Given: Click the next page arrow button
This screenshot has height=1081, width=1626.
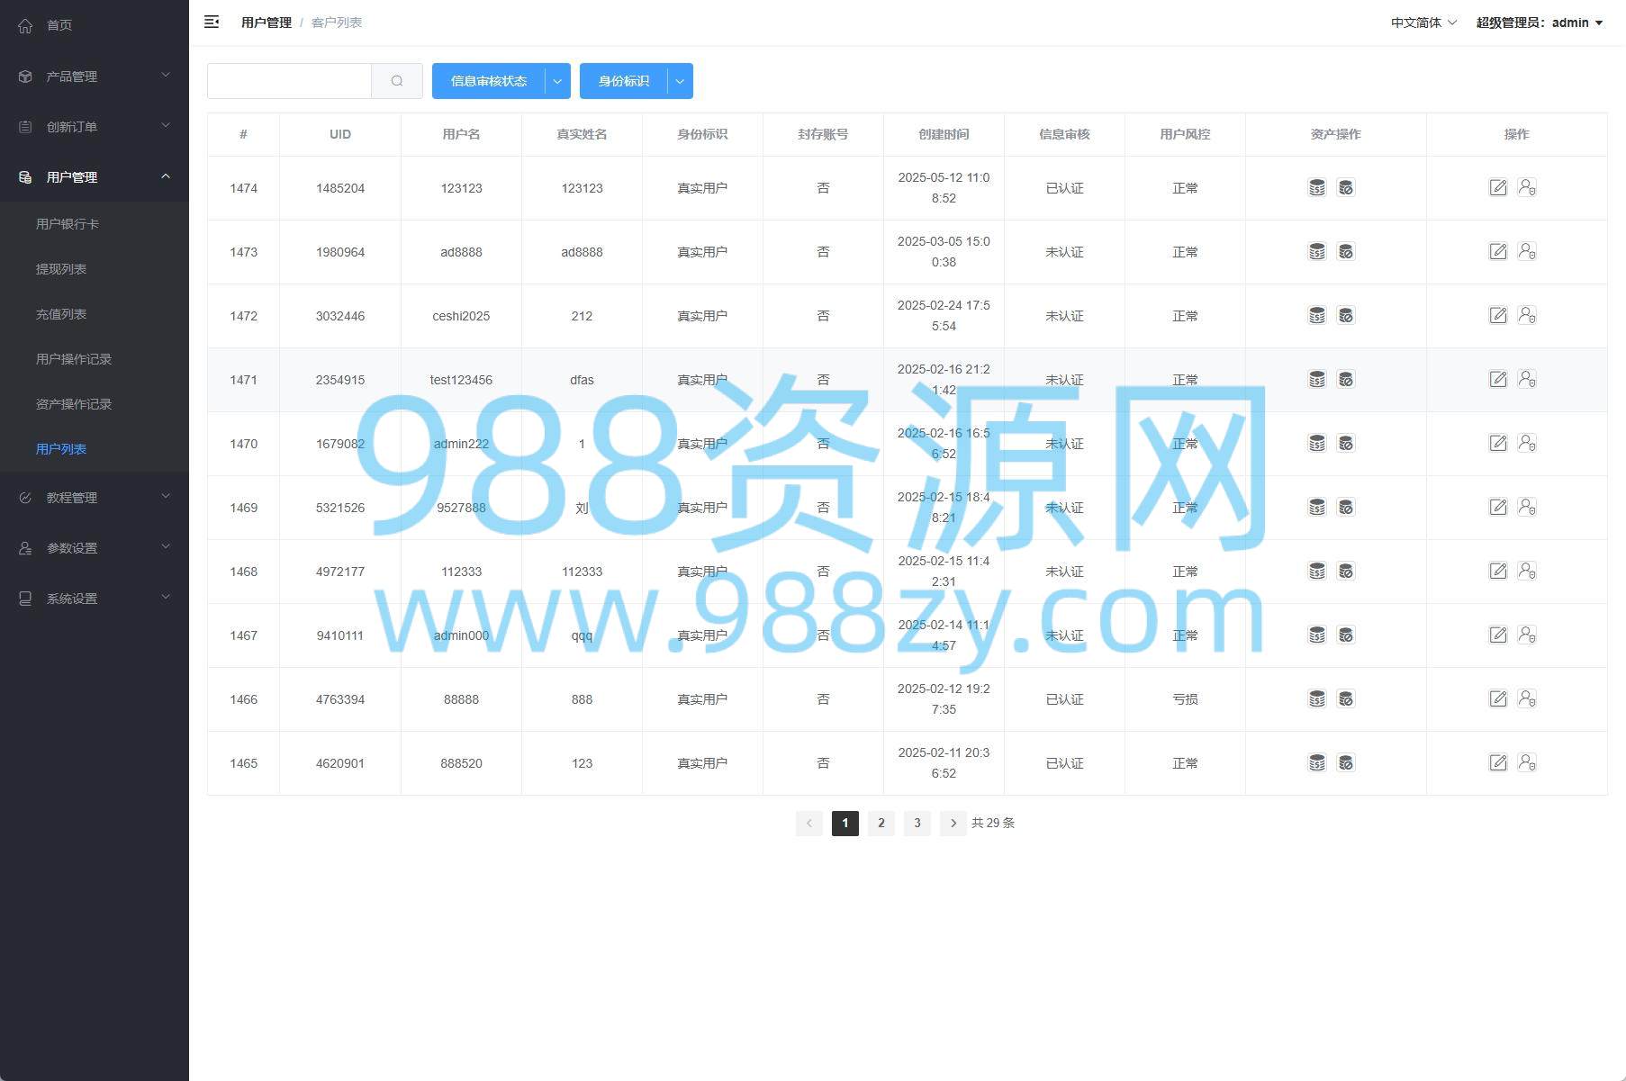Looking at the screenshot, I should (x=953, y=823).
